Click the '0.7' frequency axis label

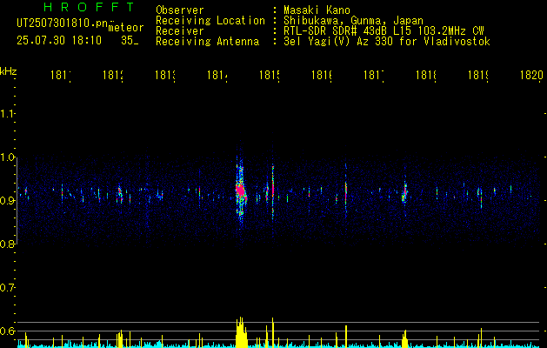tap(7, 287)
